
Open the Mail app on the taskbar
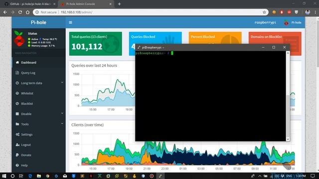tap(65, 176)
